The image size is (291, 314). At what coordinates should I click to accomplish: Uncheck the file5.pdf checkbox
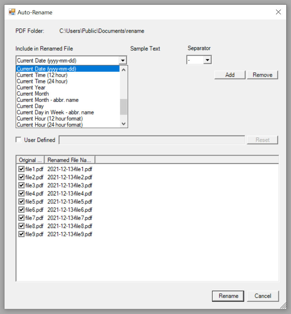(x=21, y=201)
